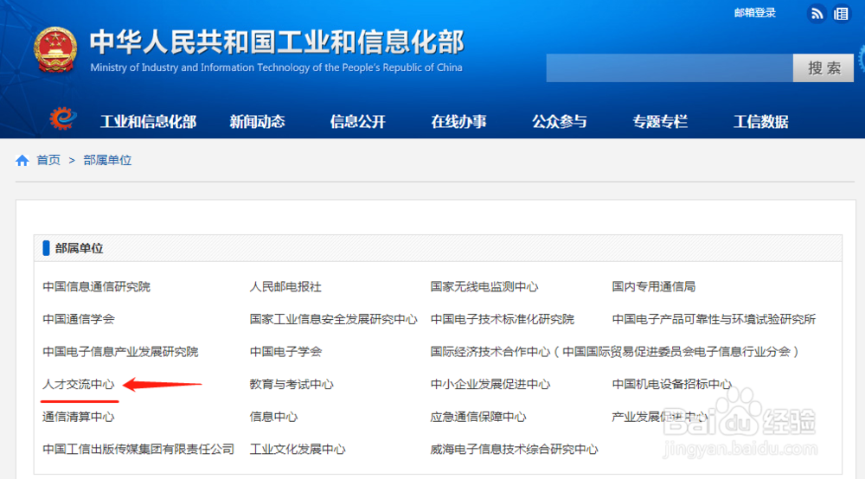Open 中国机电设备招标中心 link
This screenshot has height=479, width=865.
pos(672,384)
